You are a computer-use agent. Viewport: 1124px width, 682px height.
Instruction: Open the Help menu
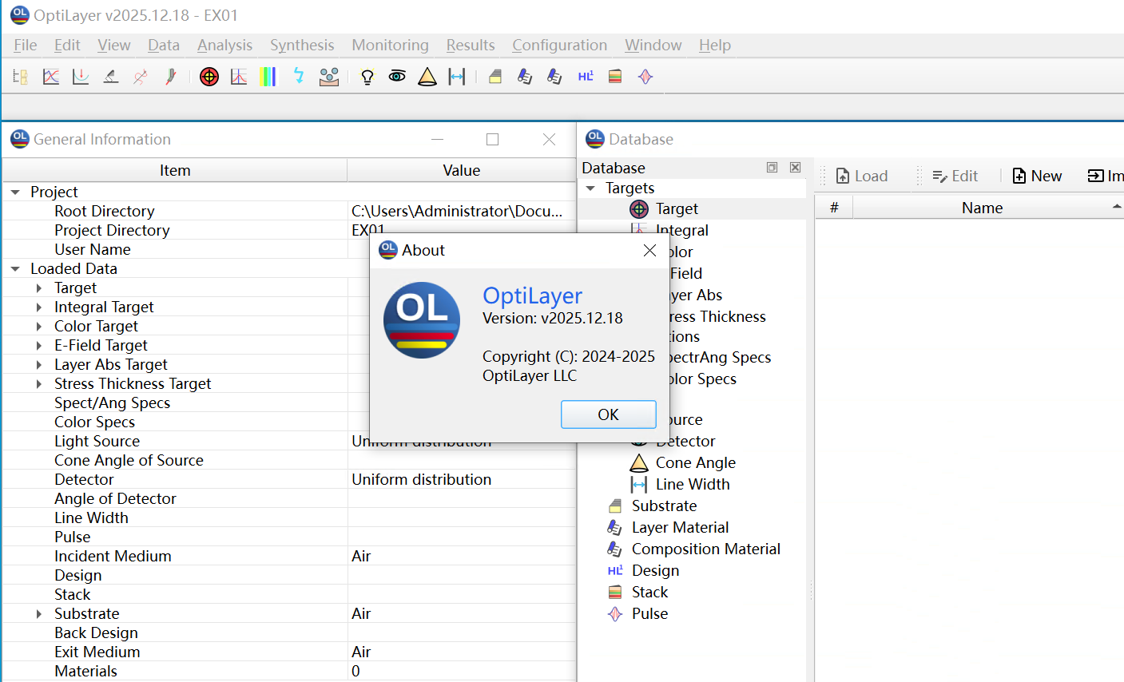click(715, 46)
